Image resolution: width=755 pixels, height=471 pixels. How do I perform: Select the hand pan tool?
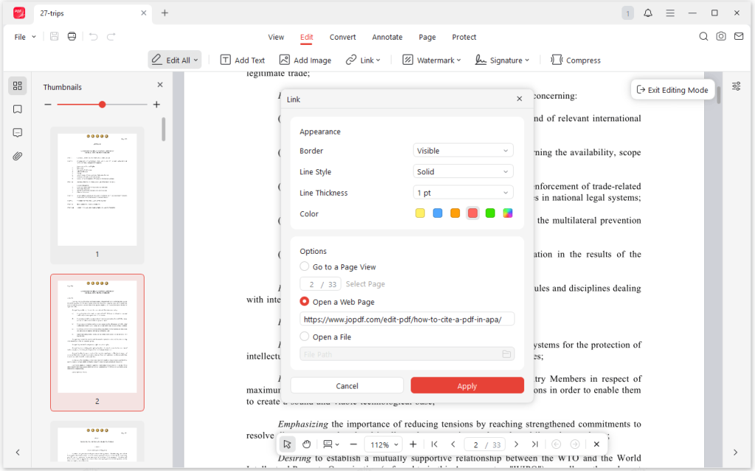307,445
